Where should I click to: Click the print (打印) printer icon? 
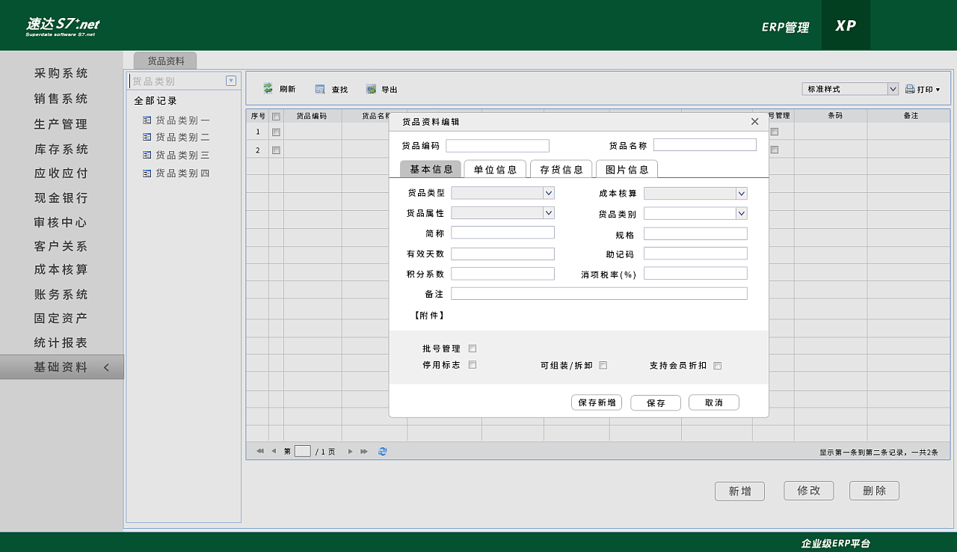pyautogui.click(x=910, y=89)
